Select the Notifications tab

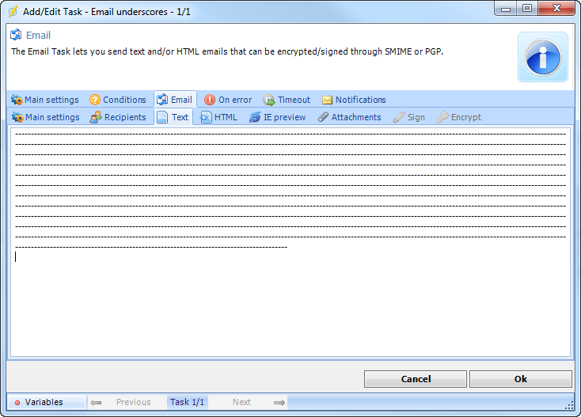354,100
